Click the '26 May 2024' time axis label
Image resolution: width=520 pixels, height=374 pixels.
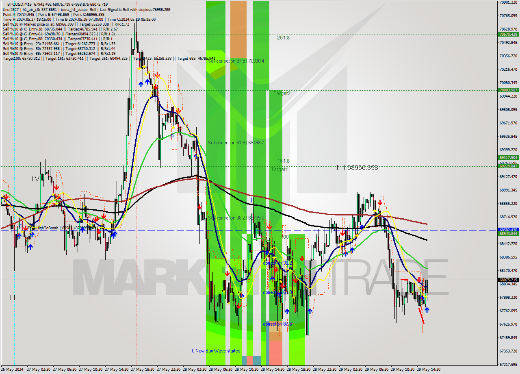tap(12, 370)
